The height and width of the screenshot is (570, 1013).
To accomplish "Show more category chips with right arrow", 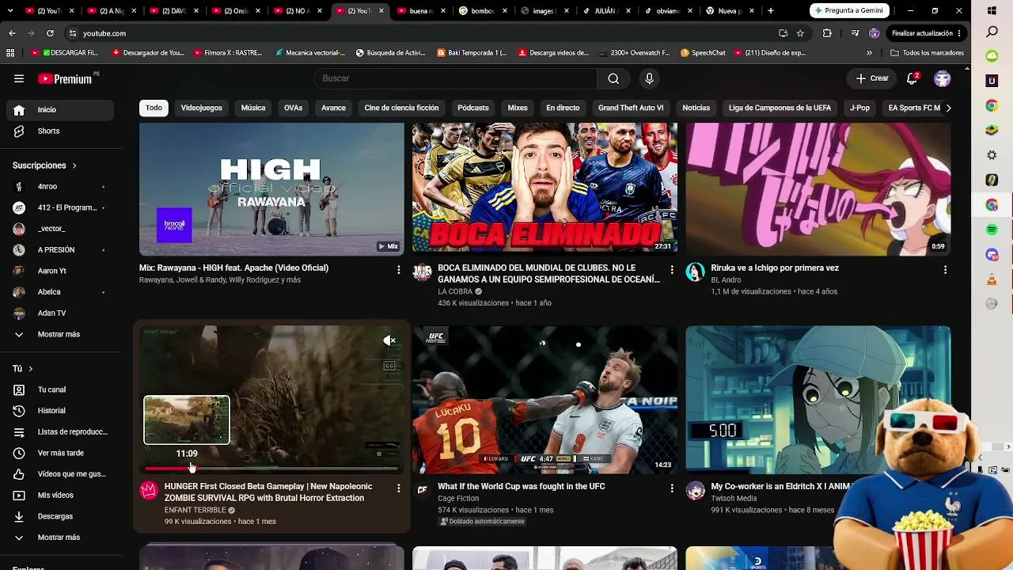I will tap(948, 108).
